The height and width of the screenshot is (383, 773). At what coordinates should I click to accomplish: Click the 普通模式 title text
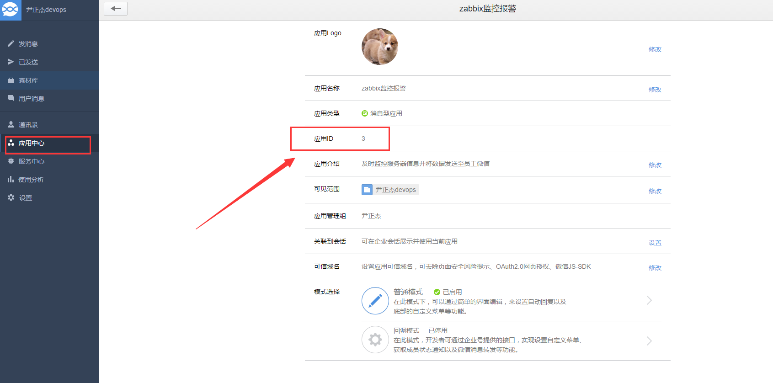(x=408, y=292)
